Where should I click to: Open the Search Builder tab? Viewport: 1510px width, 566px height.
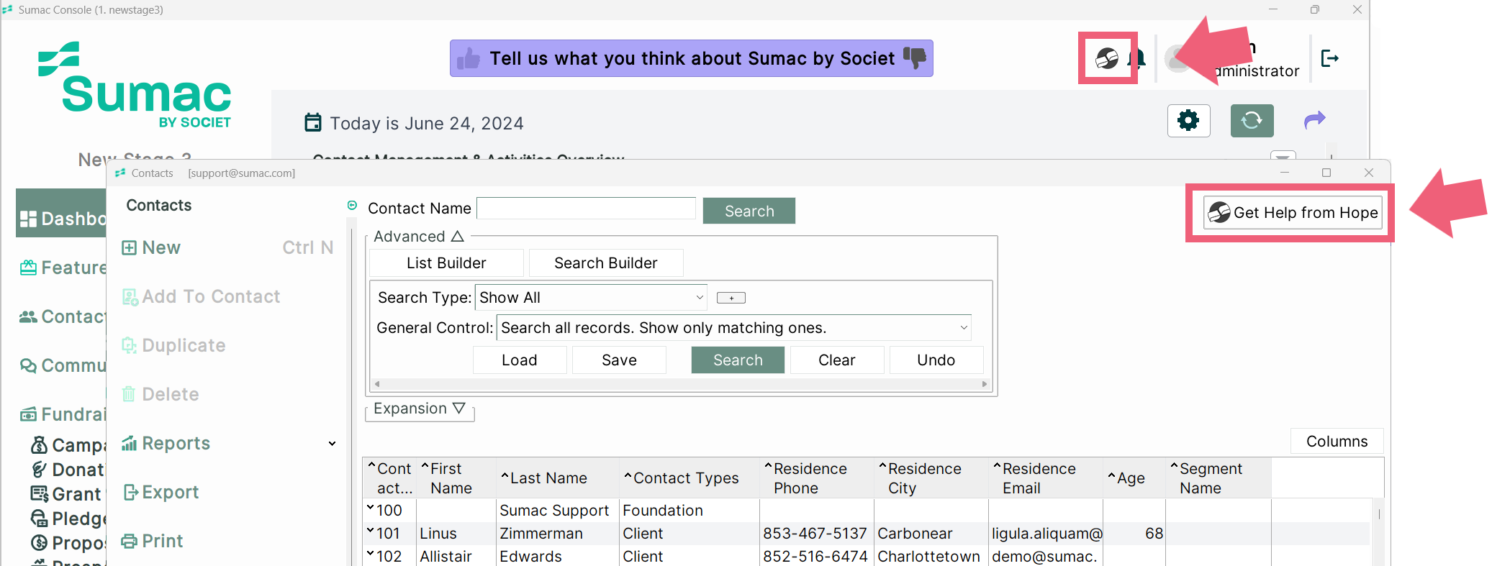click(606, 263)
